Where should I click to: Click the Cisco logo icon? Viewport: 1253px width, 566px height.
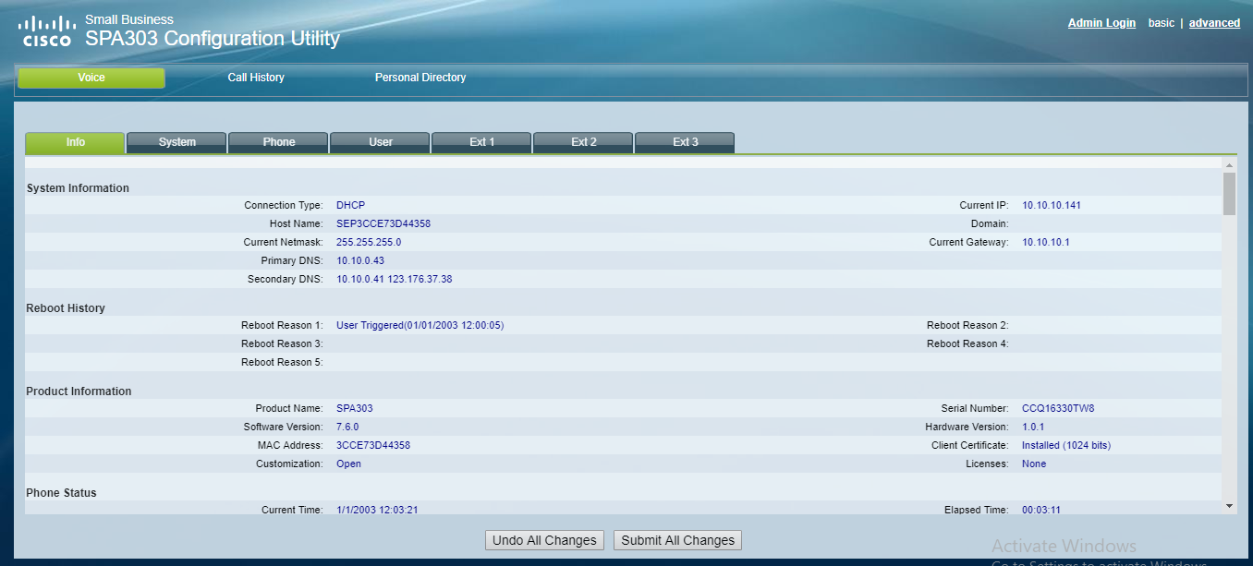[x=47, y=30]
